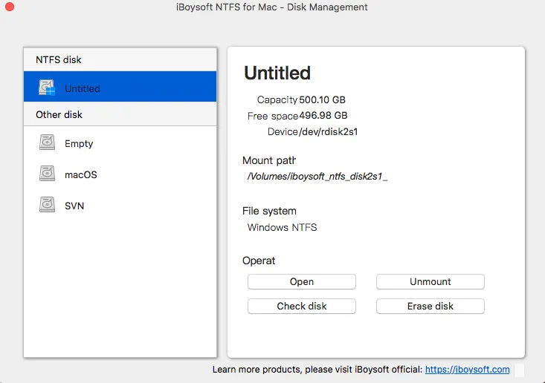
Task: Pick the SVN volume label
Action: [x=74, y=206]
